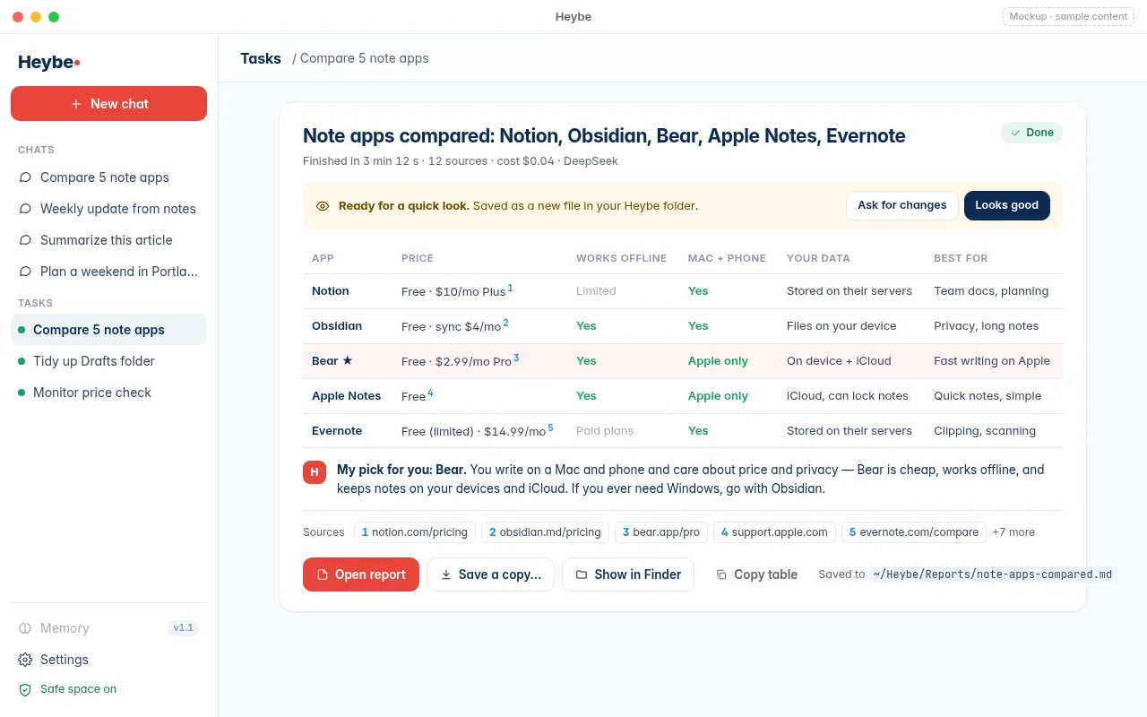Click the download icon on Save a copy

tap(446, 574)
